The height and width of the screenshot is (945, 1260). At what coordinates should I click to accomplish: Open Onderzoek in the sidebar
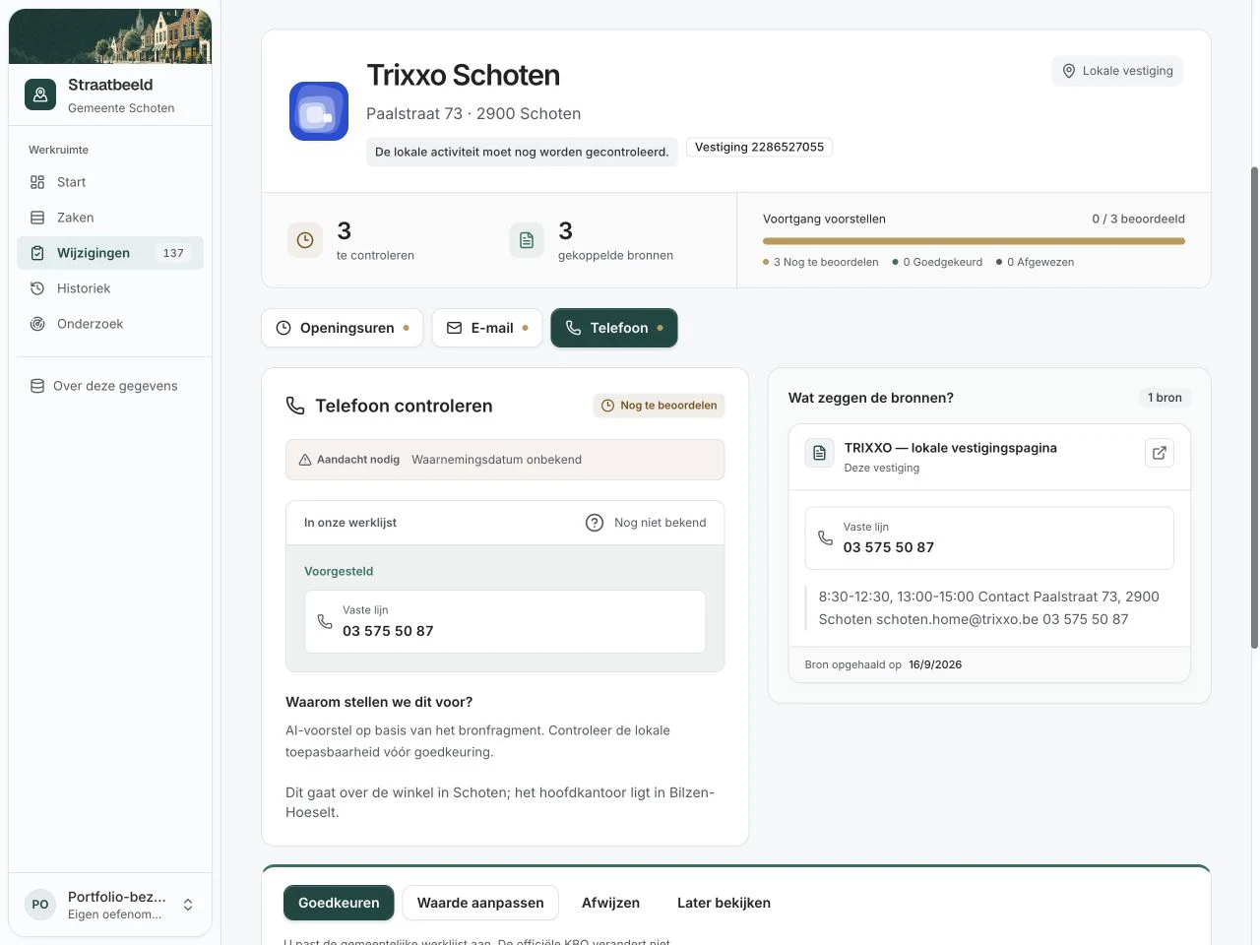(x=110, y=324)
